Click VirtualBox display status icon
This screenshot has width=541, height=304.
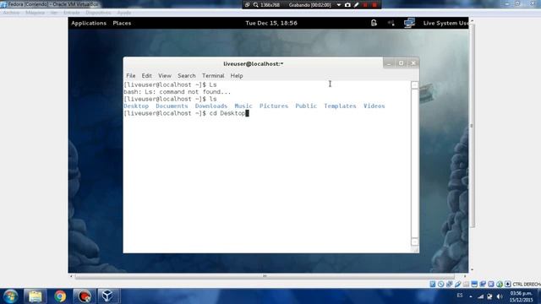pos(474,284)
